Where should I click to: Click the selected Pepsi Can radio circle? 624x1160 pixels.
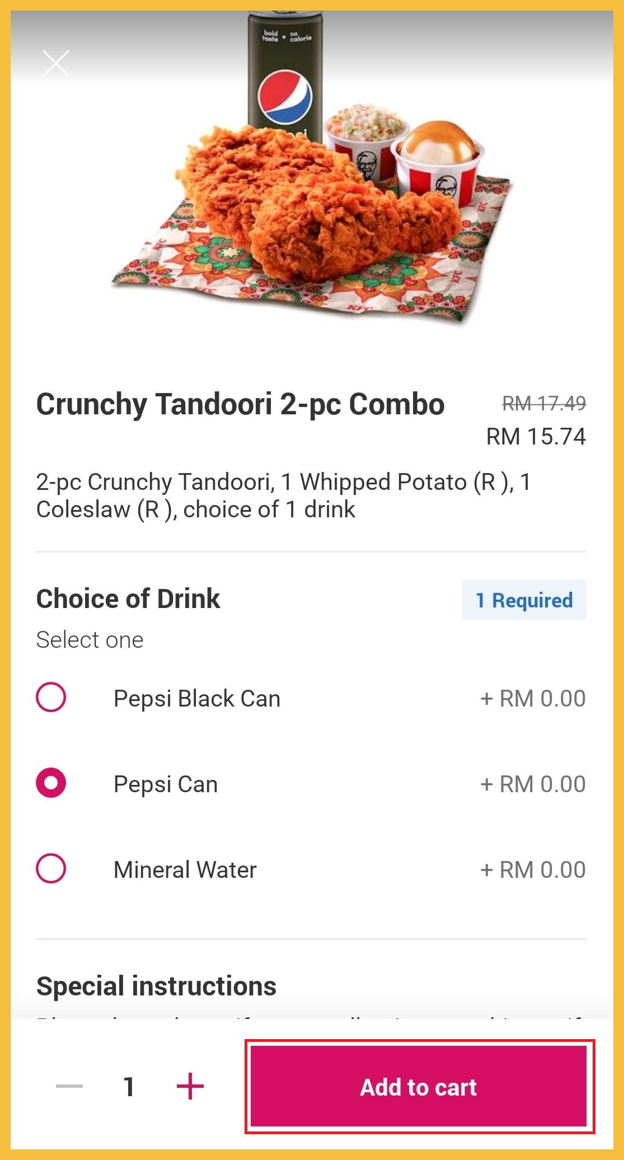51,783
